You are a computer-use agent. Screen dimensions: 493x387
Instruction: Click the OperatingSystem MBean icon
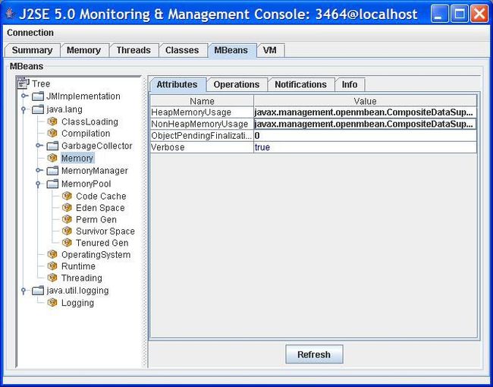click(52, 254)
